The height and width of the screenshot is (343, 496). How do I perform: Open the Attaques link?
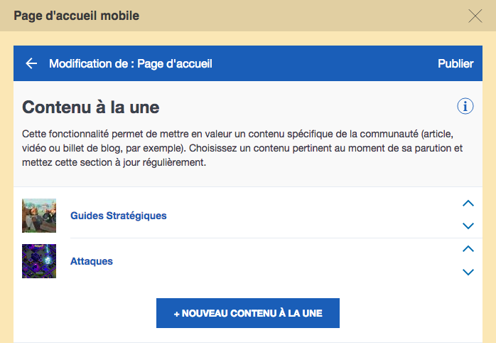pos(92,261)
